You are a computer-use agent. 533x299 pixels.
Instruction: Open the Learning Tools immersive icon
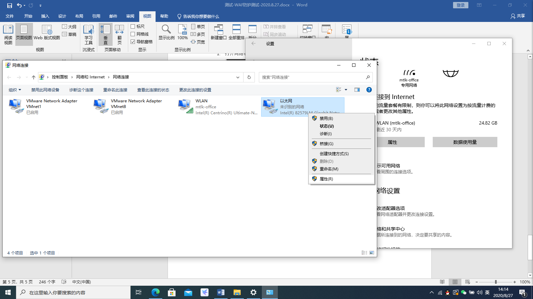89,34
